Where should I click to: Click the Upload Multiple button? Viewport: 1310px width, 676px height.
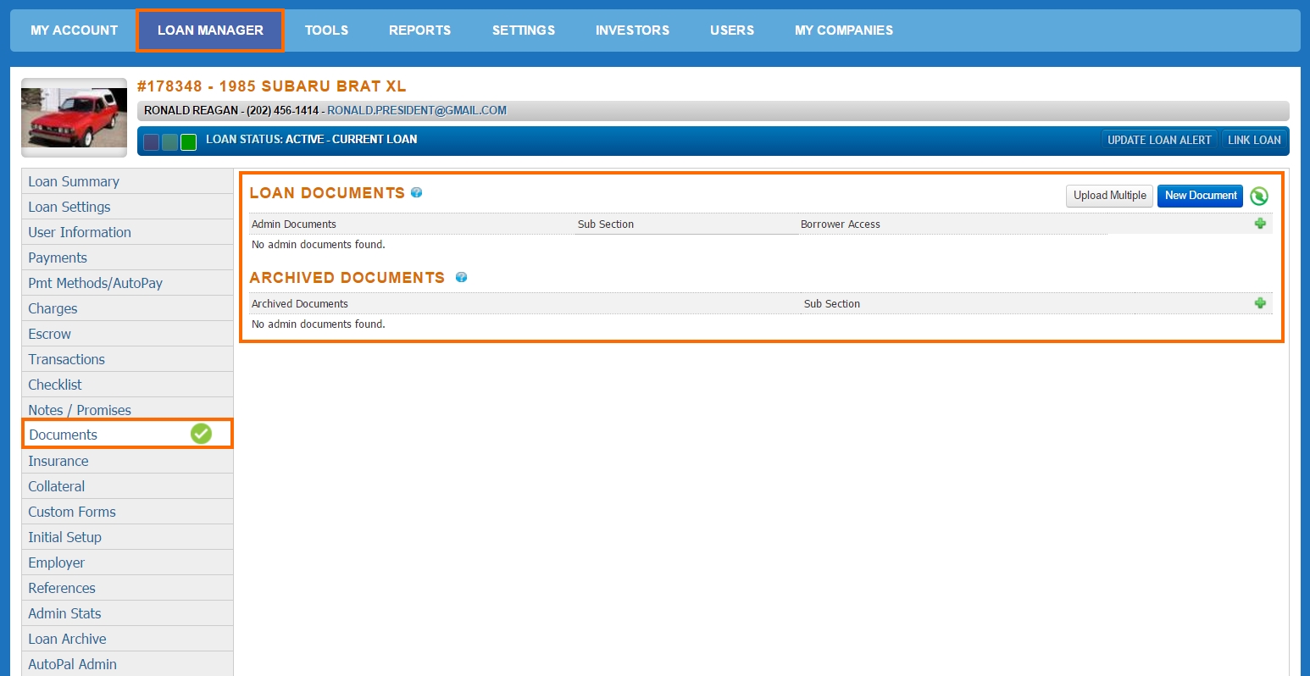click(1109, 196)
